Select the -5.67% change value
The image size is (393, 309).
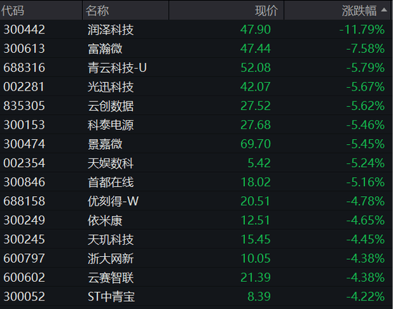365,87
